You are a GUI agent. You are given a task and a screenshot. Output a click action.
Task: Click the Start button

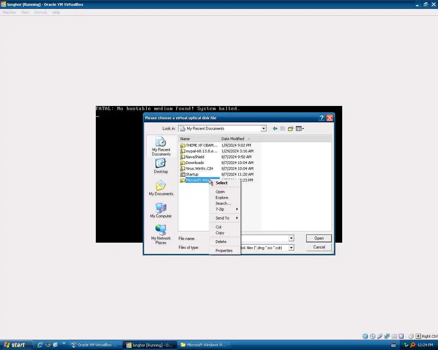pyautogui.click(x=16, y=345)
